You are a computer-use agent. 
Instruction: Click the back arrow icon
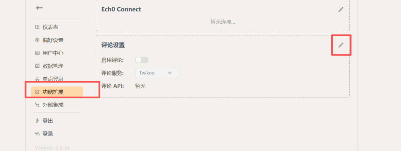[39, 8]
